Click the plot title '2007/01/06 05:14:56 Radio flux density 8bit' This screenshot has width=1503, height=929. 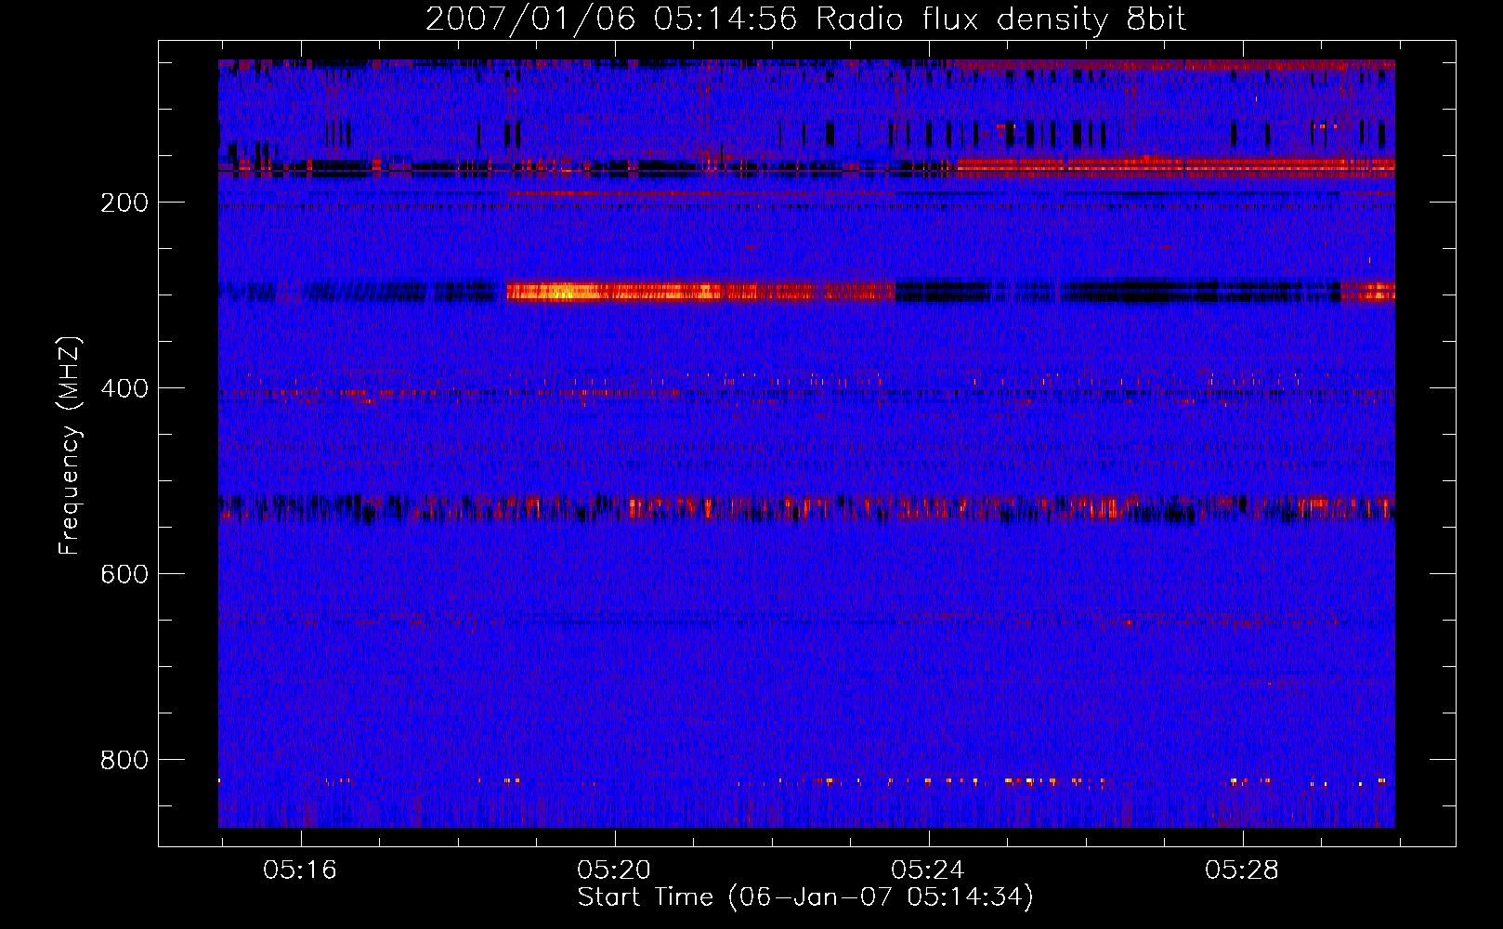(x=805, y=20)
